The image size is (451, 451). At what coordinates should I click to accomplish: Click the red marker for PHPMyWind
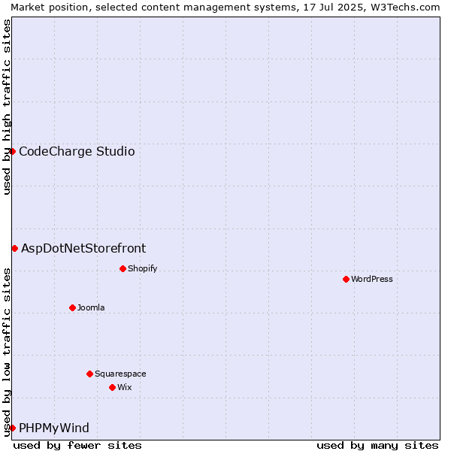tap(12, 428)
